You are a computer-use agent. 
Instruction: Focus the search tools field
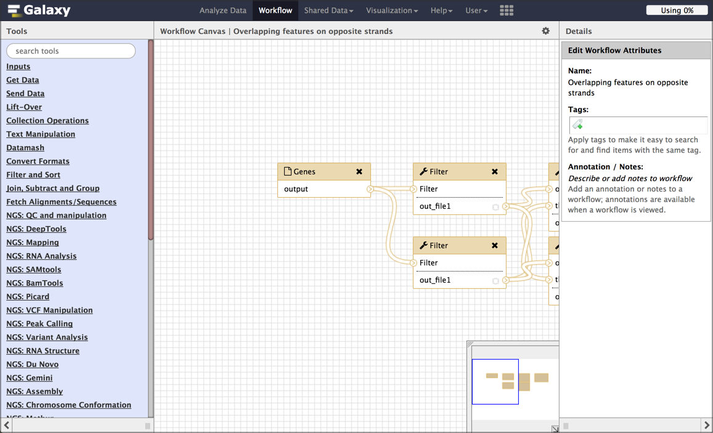point(71,51)
